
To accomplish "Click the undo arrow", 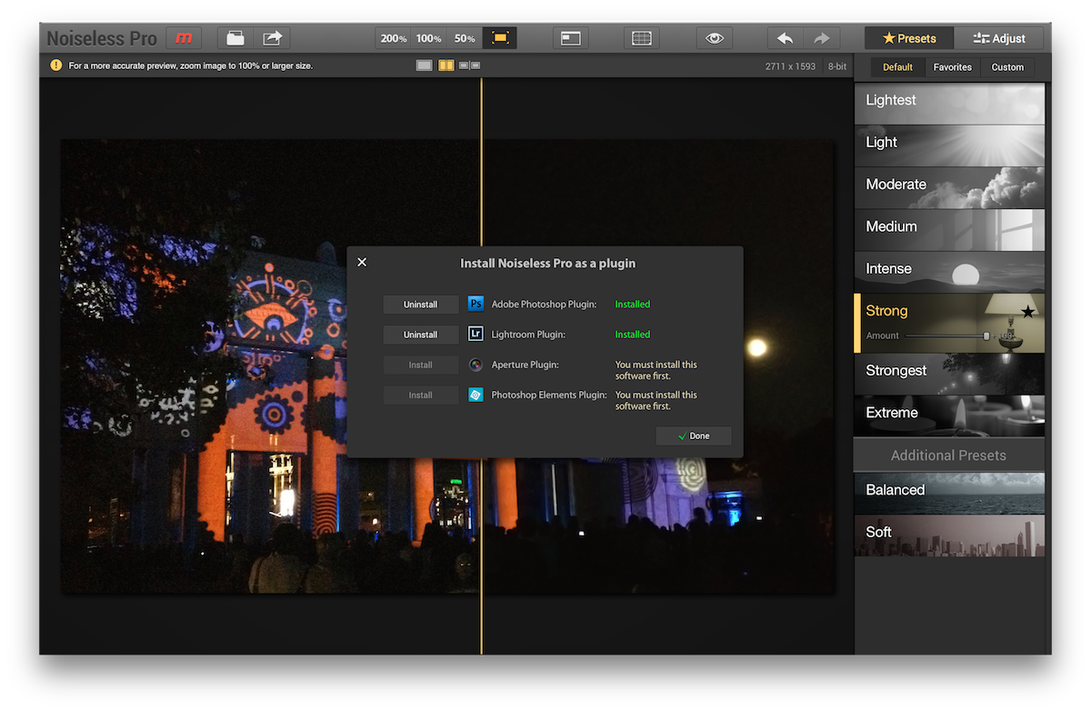I will point(786,38).
